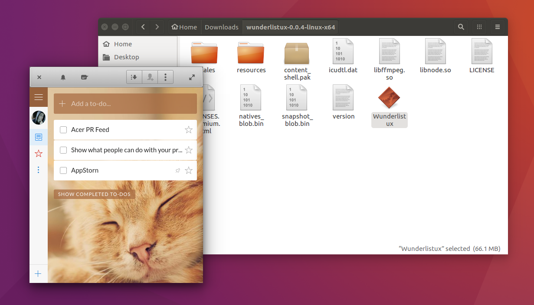Select the natives_blob.bin file
This screenshot has height=305, width=534.
point(251,106)
